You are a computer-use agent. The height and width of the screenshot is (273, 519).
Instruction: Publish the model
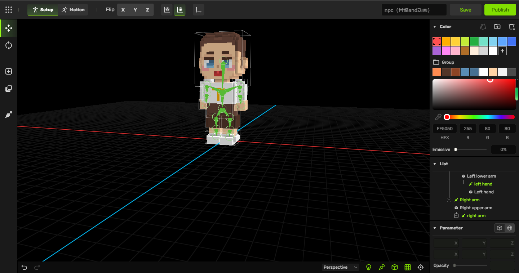tap(500, 10)
